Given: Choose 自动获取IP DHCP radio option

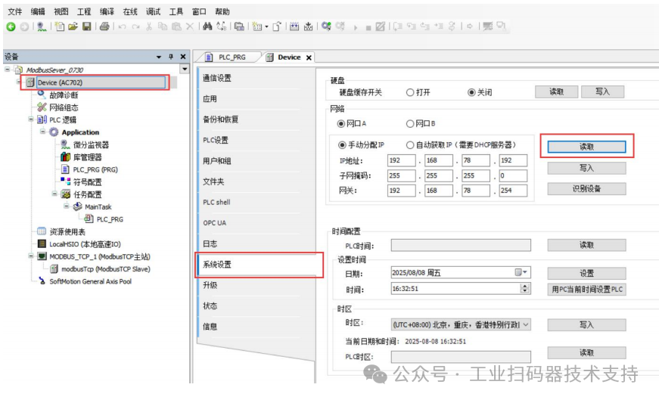Looking at the screenshot, I should (x=410, y=145).
